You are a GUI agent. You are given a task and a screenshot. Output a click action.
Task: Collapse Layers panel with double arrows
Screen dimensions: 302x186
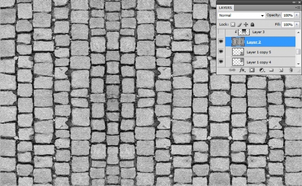coord(294,2)
